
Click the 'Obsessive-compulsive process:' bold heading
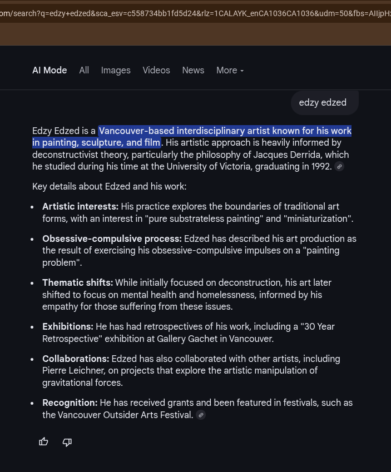[x=112, y=239]
